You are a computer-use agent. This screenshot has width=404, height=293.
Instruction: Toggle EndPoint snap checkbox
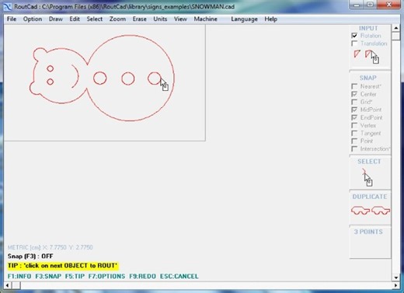click(354, 117)
